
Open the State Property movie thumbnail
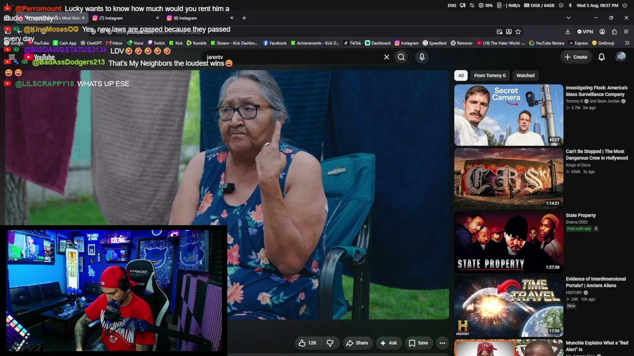click(x=509, y=243)
